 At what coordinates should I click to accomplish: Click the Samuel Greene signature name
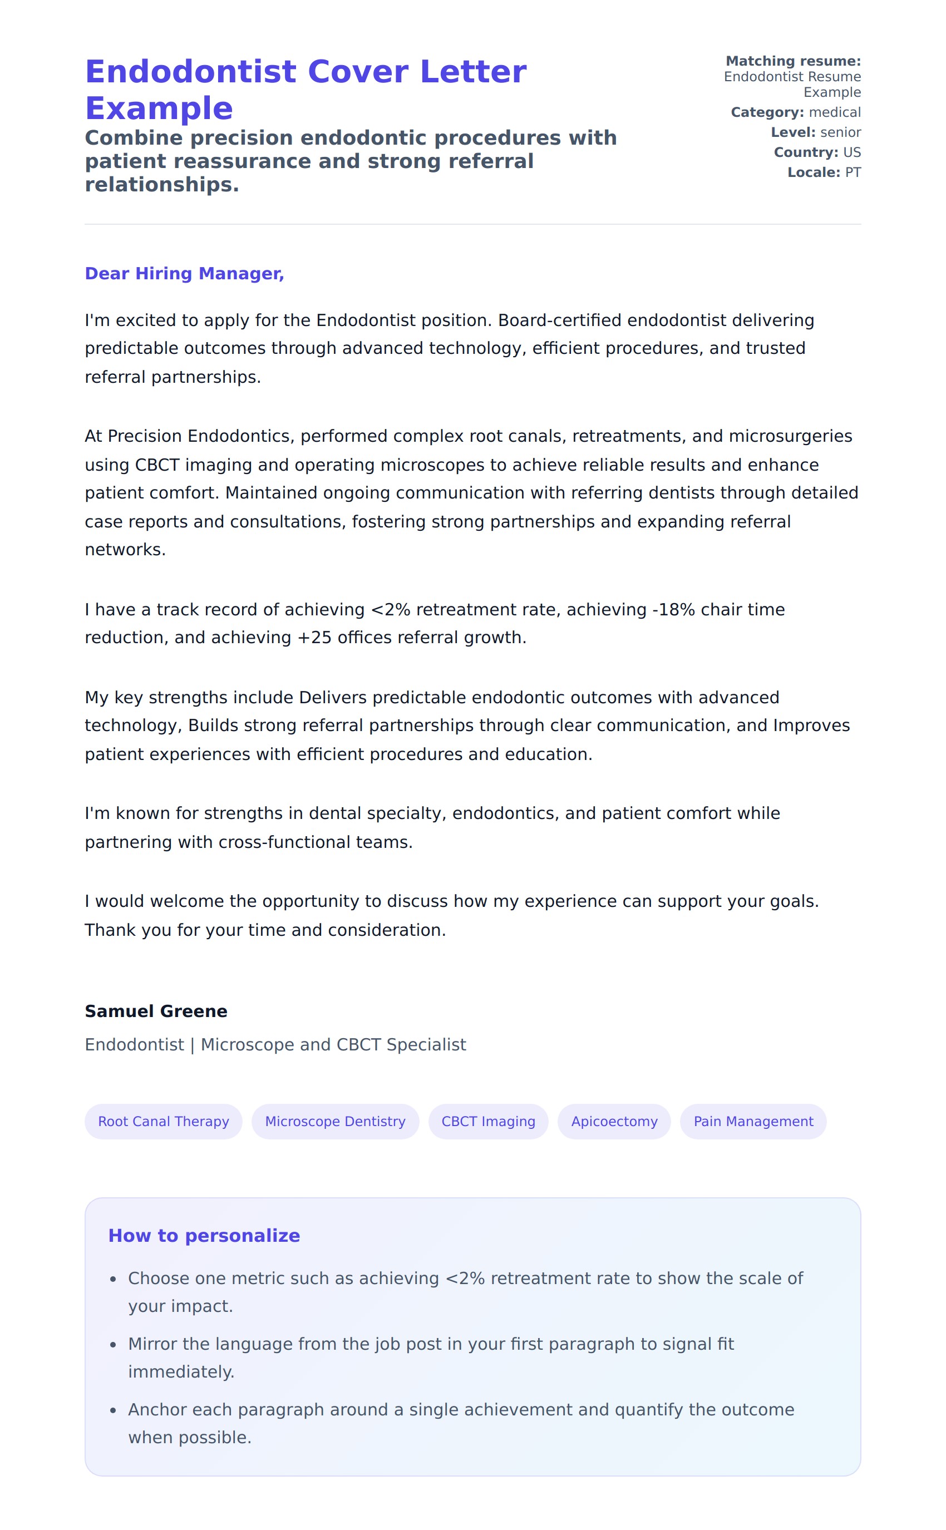click(156, 1011)
